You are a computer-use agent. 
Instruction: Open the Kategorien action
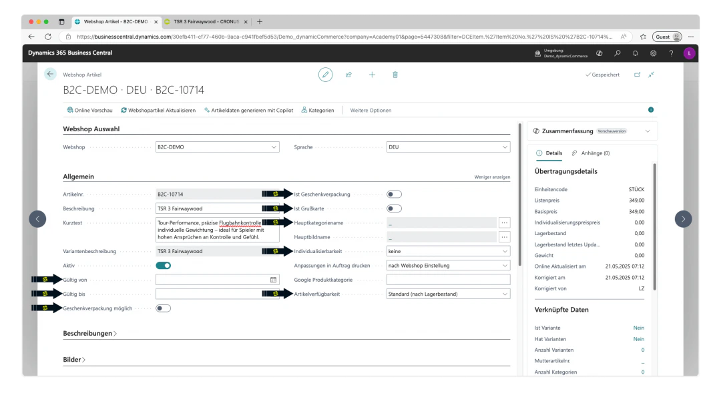point(318,110)
